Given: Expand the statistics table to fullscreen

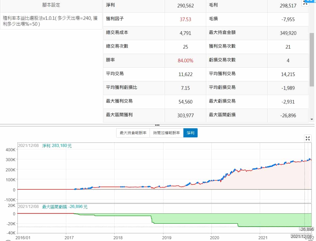Looking at the screenshot, I should (305, 3).
